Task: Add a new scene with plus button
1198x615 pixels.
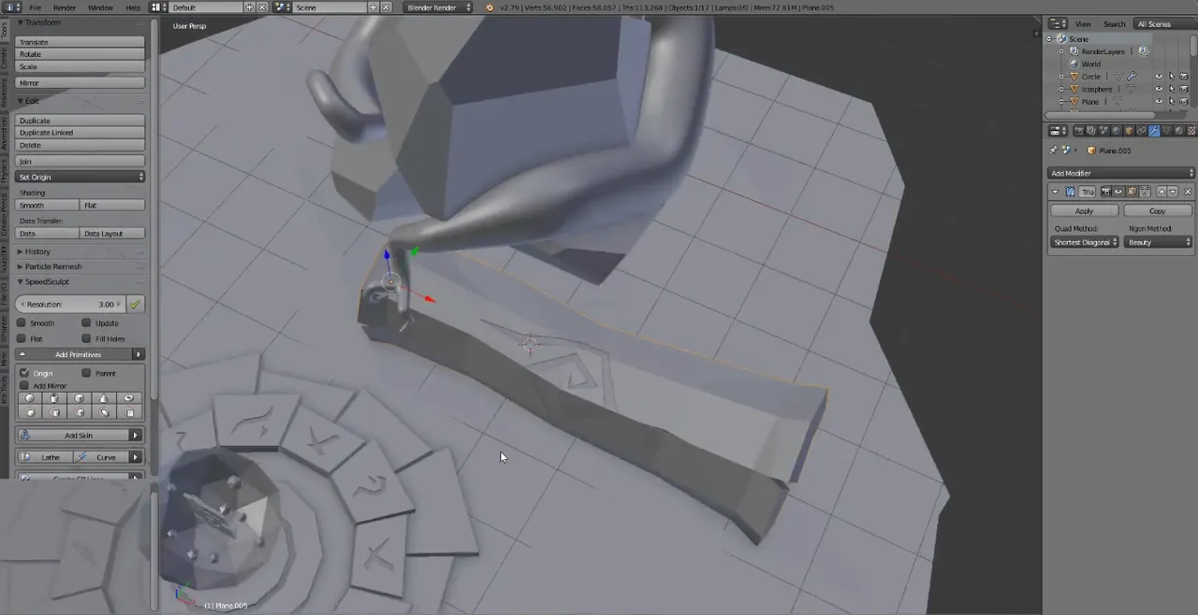Action: (373, 7)
